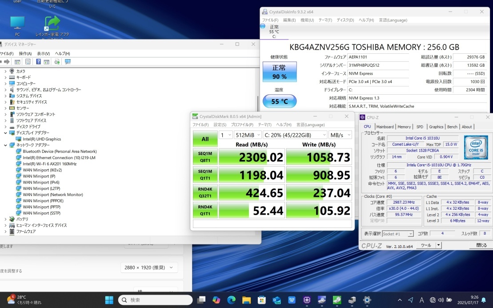Run the SEQ1M Q1T1 test button

pyautogui.click(x=205, y=175)
